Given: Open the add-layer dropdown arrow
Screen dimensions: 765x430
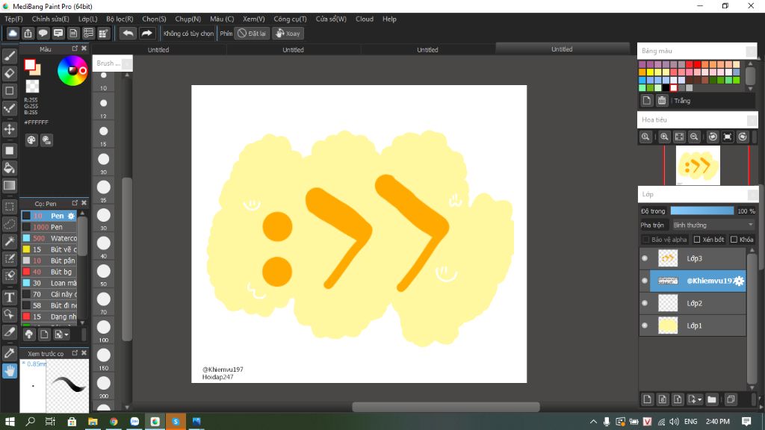Looking at the screenshot, I should (x=699, y=400).
